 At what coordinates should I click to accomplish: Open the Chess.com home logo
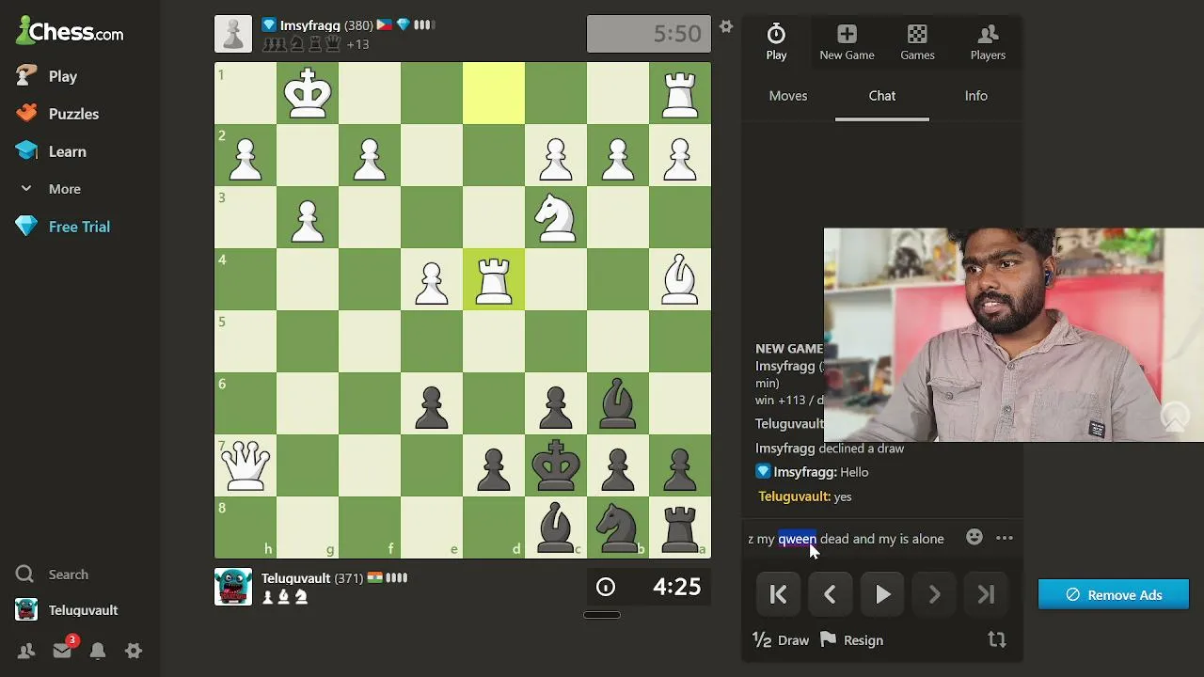[x=70, y=31]
